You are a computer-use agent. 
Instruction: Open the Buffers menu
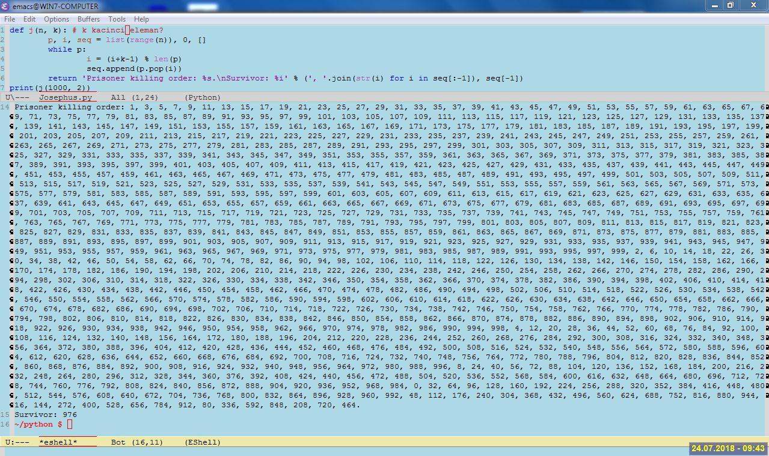[90, 19]
